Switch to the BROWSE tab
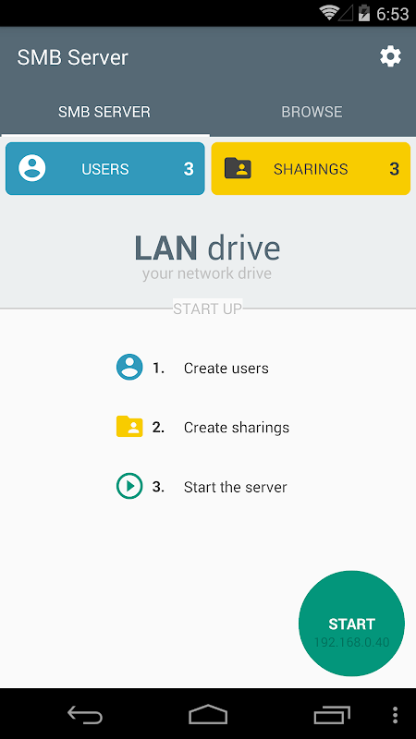Screen dimensions: 416x739 312,112
